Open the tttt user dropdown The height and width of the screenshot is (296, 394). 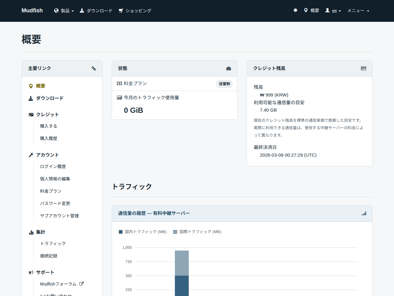333,11
